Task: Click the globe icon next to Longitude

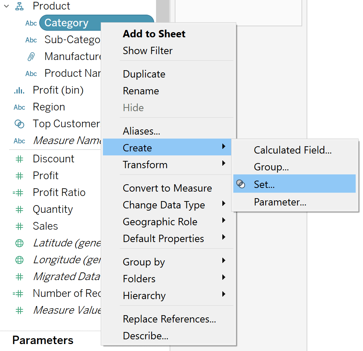Action: 19,260
